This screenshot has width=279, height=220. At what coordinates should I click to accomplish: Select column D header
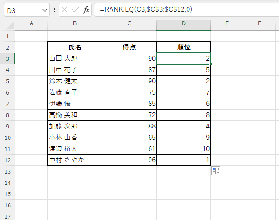point(183,23)
